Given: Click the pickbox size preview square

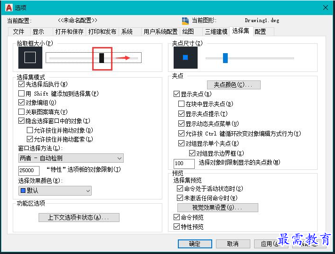Looking at the screenshot, I should pyautogui.click(x=30, y=57).
